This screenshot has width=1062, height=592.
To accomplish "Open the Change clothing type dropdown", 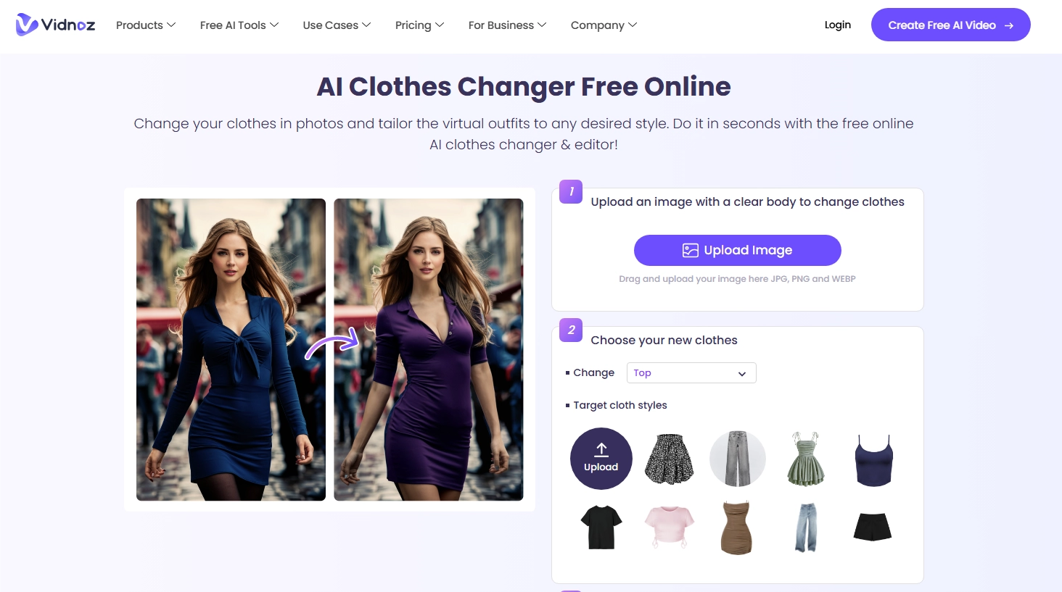I will coord(691,372).
